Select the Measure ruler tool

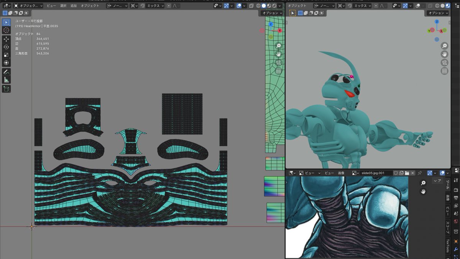click(7, 80)
